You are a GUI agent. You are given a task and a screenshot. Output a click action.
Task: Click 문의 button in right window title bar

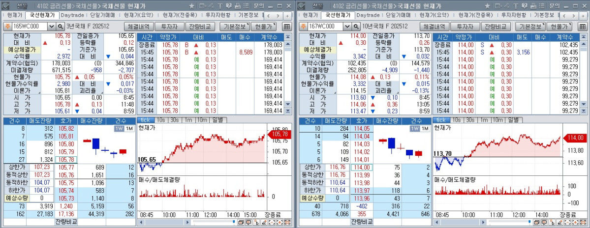554,6
